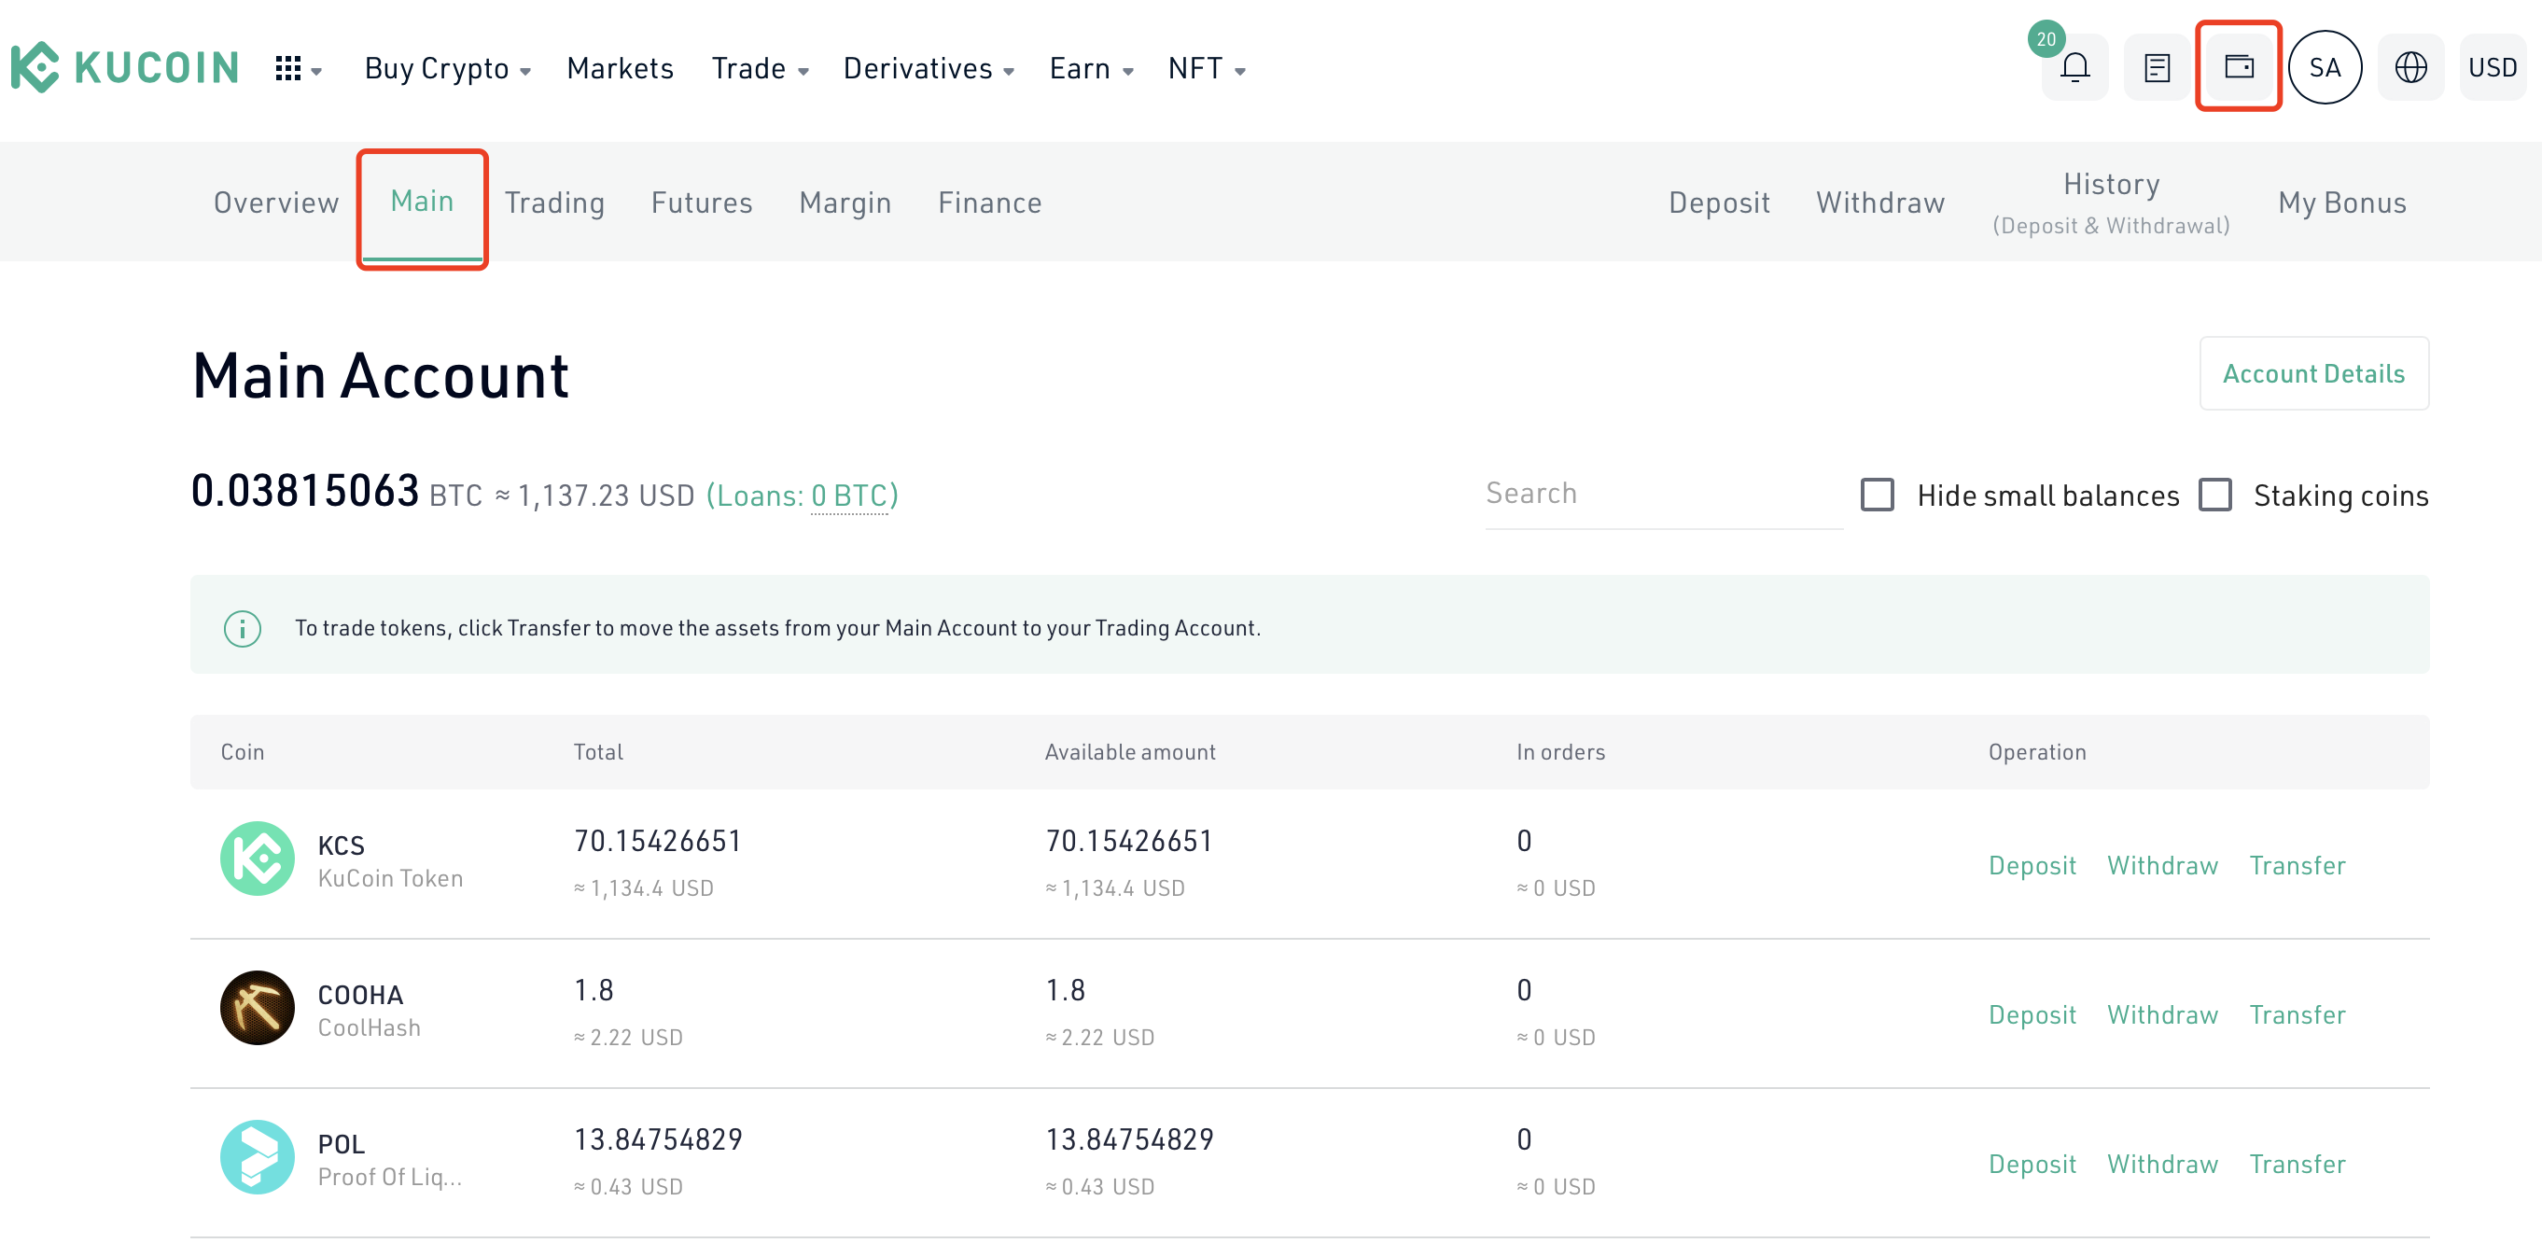
Task: Click the KCS coin logo
Action: click(258, 859)
